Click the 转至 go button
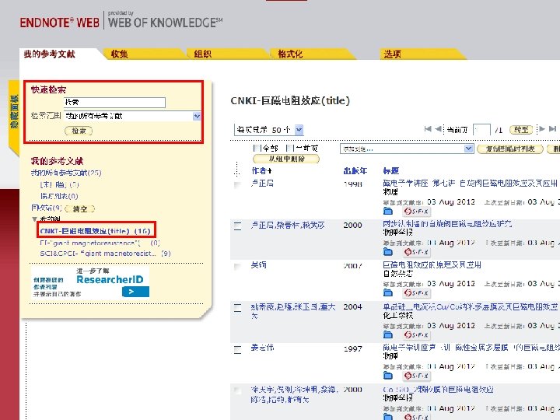The image size is (560, 420). tap(521, 130)
